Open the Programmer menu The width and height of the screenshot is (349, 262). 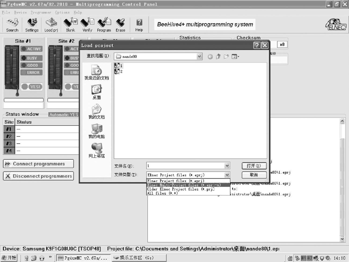pyautogui.click(x=41, y=12)
